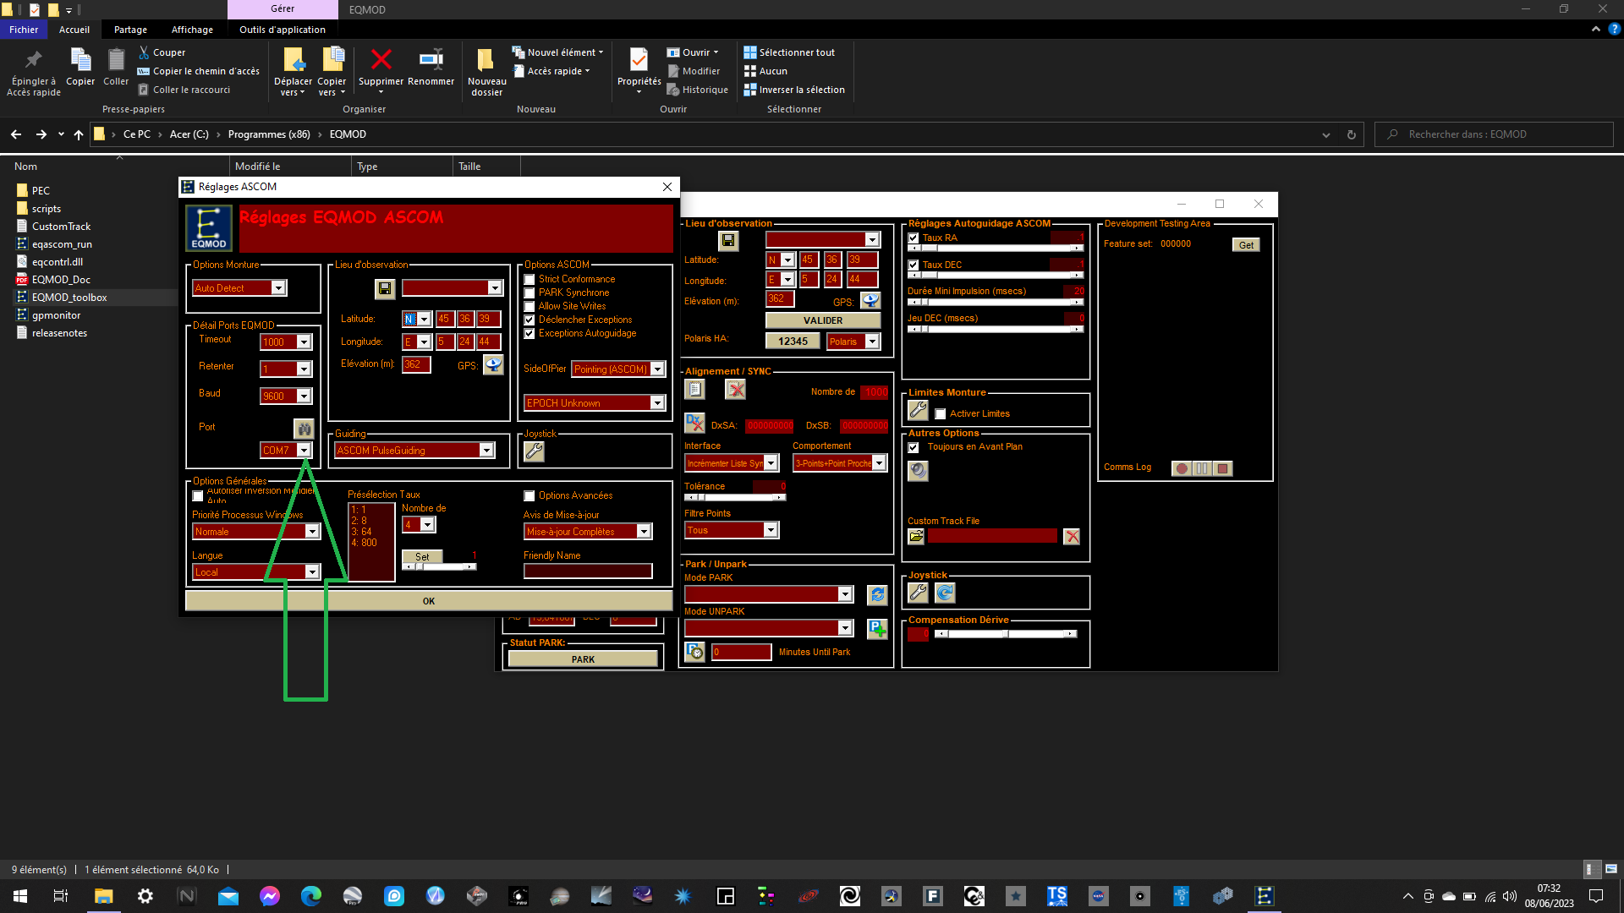Open Filtre Points Tous dropdown

pyautogui.click(x=771, y=530)
